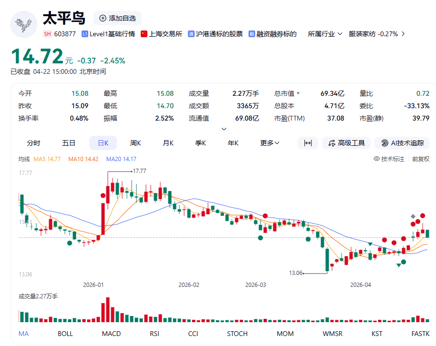436x346 pixels.
Task: Click the 沪港通标的股票 tag icon
Action: coord(191,34)
